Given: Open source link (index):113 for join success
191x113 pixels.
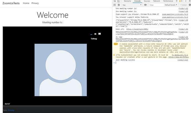Looking at the screenshot, I should 183,60.
